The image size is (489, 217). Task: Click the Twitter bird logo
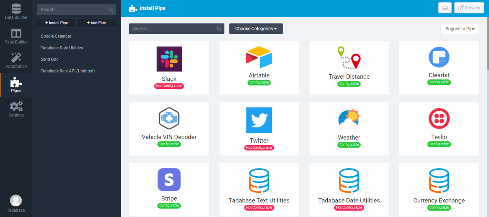[259, 120]
